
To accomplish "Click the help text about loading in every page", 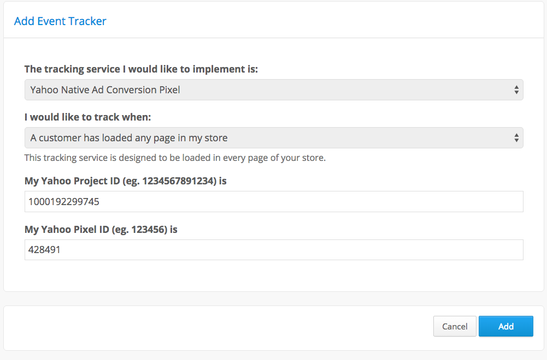I will 175,158.
